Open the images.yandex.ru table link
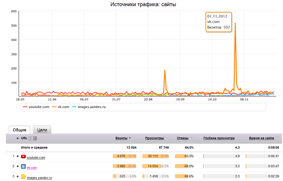The height and width of the screenshot is (181, 283). (39, 178)
